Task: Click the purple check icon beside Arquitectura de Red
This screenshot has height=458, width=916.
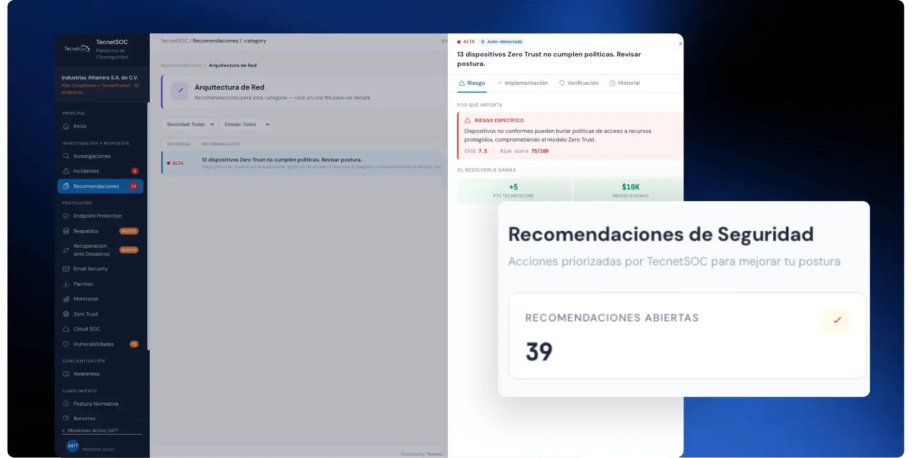Action: (180, 91)
